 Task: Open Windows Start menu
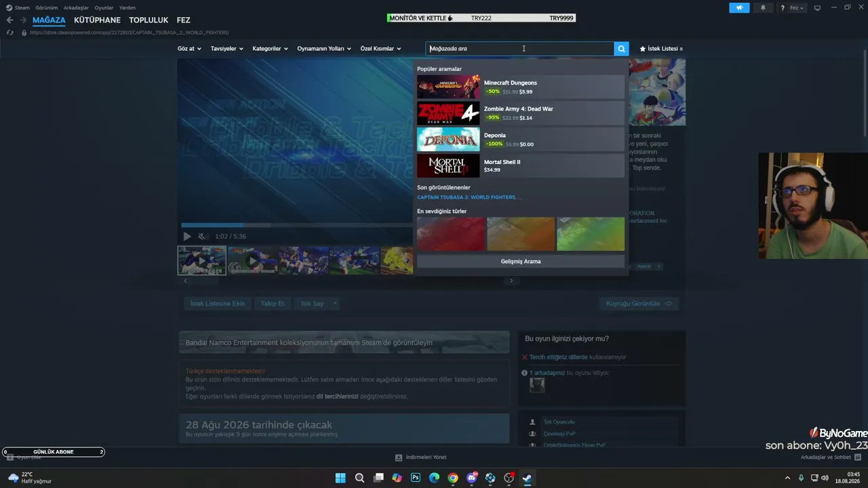click(340, 478)
